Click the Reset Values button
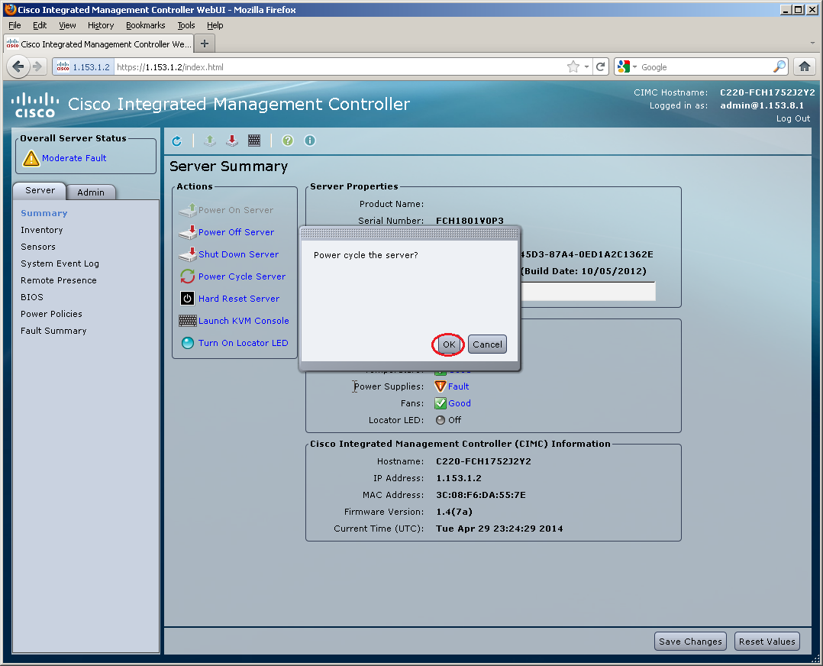 point(767,642)
